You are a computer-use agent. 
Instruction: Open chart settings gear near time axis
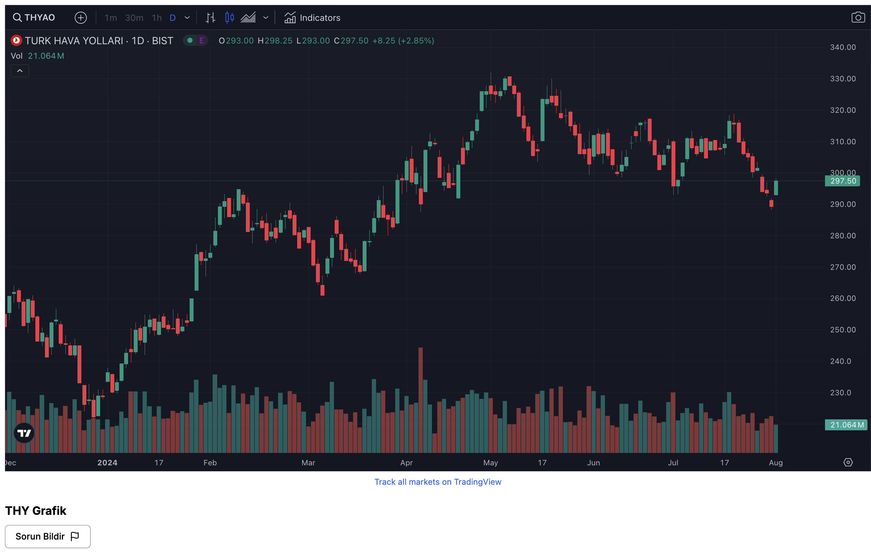click(x=848, y=462)
